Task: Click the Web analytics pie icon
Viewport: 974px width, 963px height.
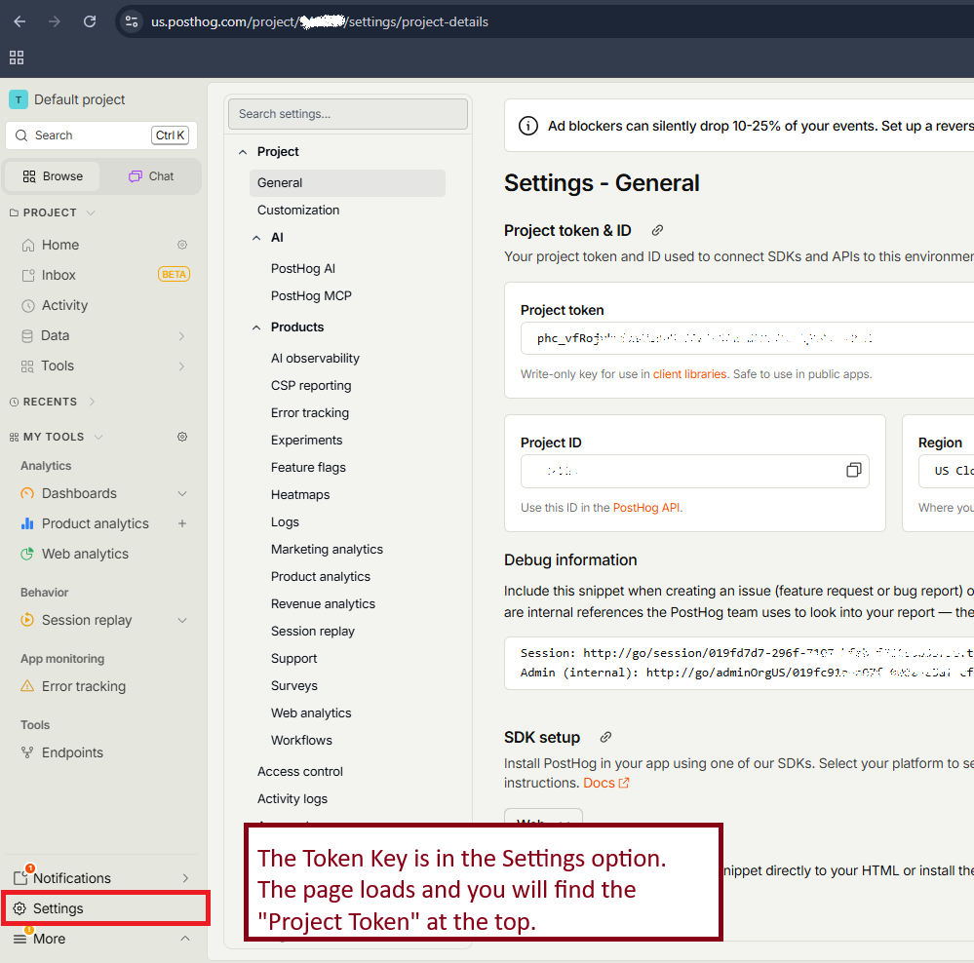Action: [x=27, y=554]
